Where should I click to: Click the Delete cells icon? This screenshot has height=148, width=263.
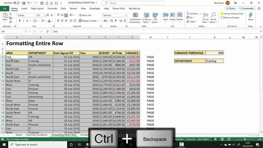[173, 15]
